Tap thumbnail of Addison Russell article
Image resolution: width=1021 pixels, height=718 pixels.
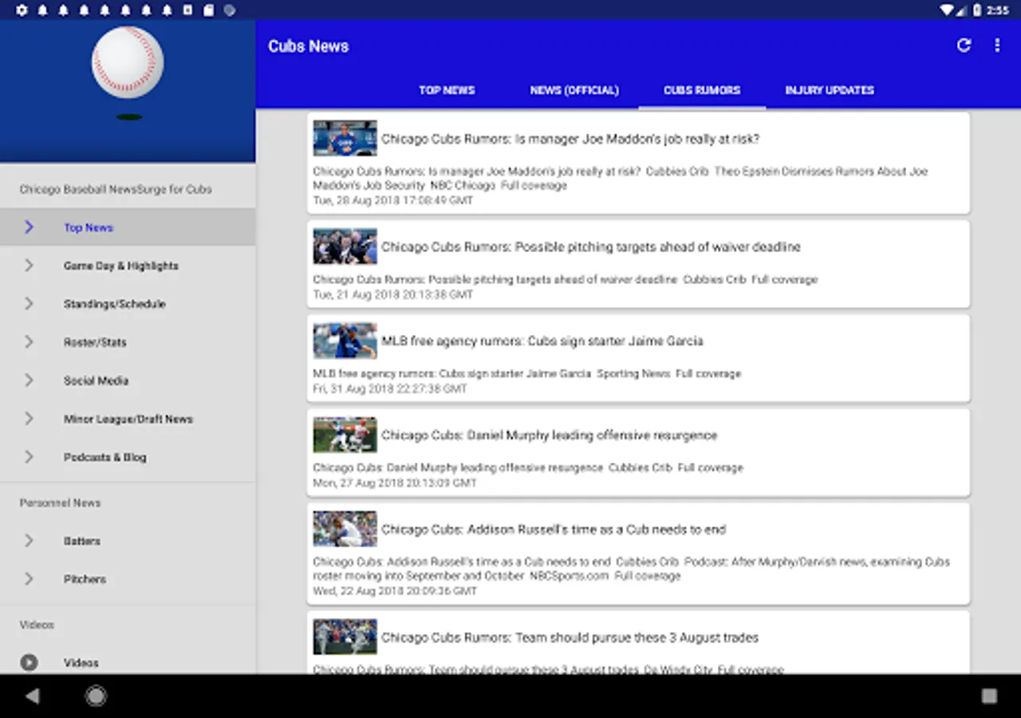(x=345, y=529)
